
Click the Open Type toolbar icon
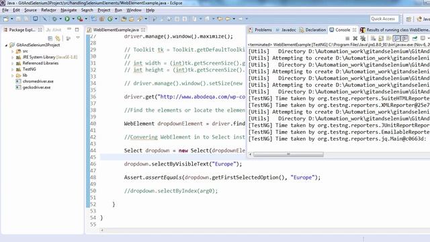124,19
